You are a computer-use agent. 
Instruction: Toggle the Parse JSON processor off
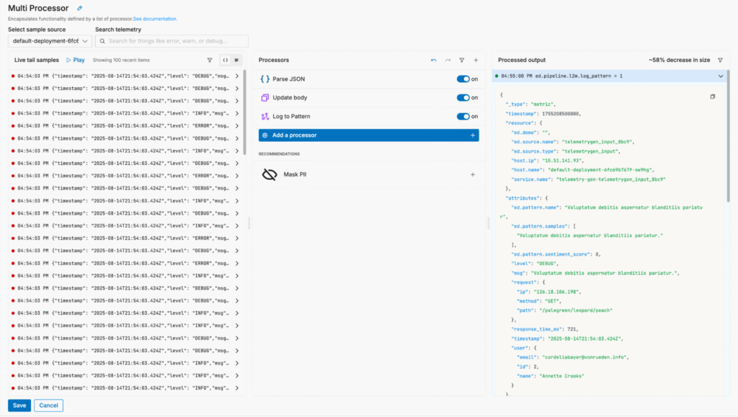[x=463, y=79]
